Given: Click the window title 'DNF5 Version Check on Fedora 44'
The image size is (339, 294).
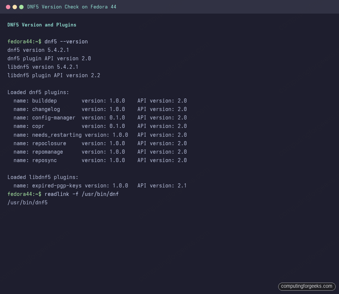Looking at the screenshot, I should coord(71,7).
